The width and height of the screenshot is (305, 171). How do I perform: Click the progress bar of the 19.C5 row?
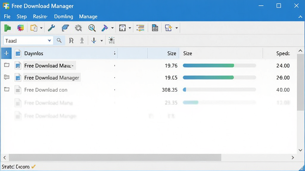pos(220,77)
